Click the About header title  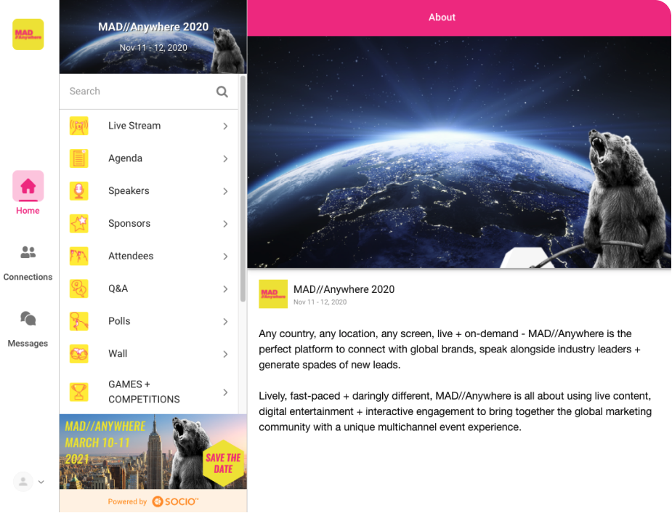point(442,17)
